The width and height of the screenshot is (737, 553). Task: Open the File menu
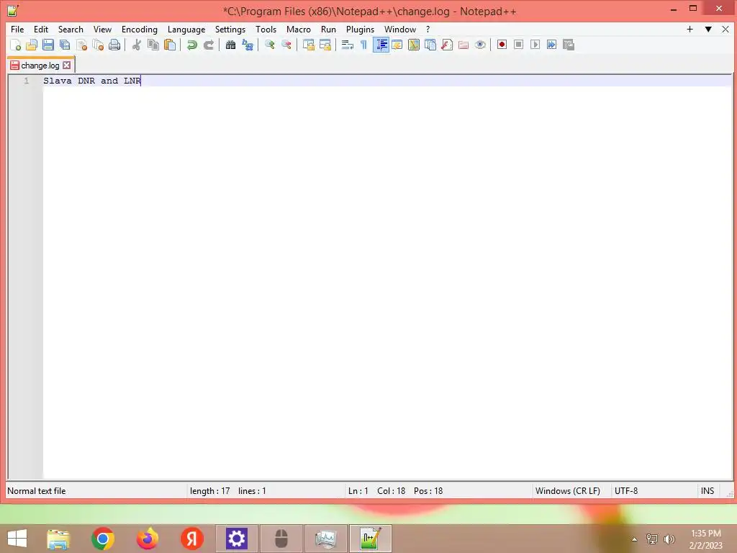[x=17, y=29]
